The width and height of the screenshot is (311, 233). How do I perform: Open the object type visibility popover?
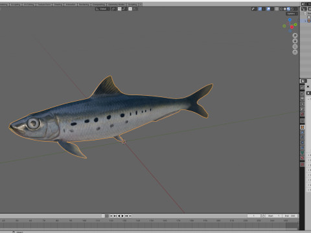click(x=254, y=9)
